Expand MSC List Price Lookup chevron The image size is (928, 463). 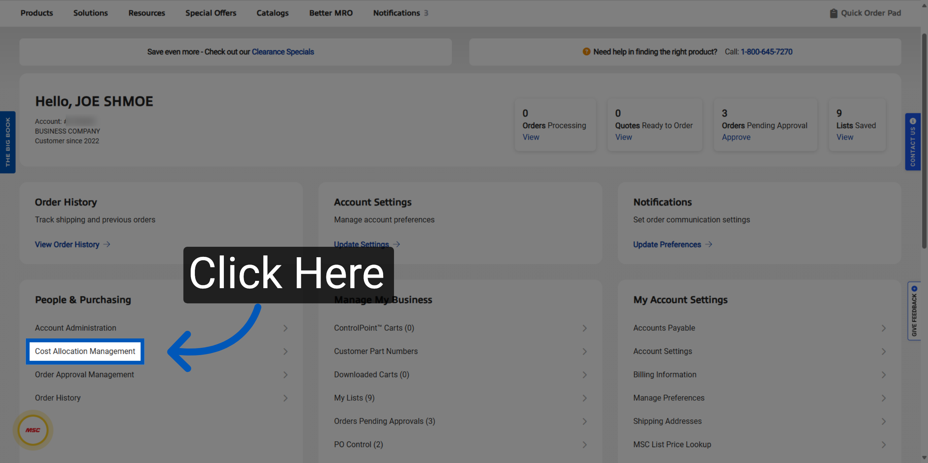(x=884, y=445)
